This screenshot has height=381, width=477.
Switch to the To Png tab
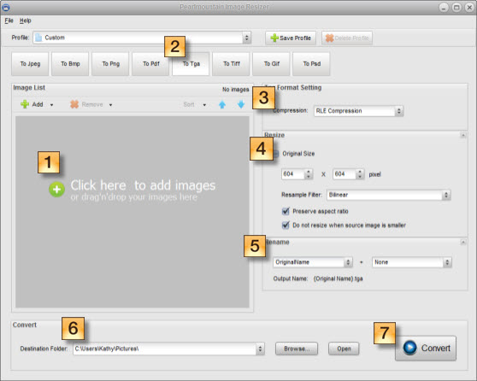111,64
